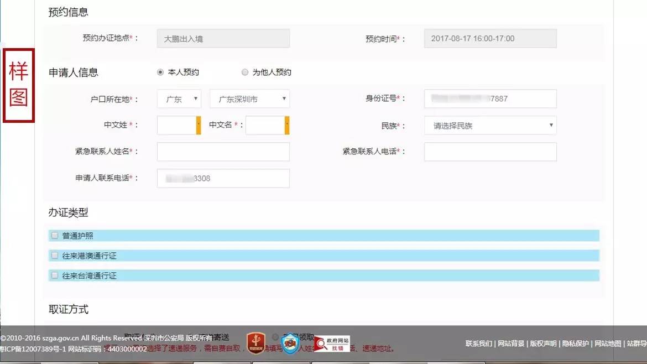Select the 为他人预约 radio option
Image resolution: width=647 pixels, height=364 pixels.
coord(245,72)
